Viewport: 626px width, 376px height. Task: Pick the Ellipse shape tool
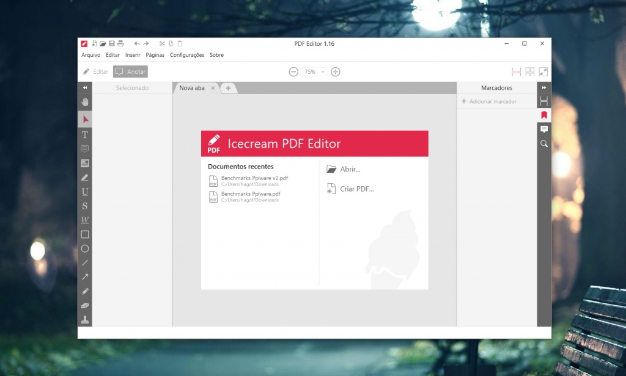point(85,248)
